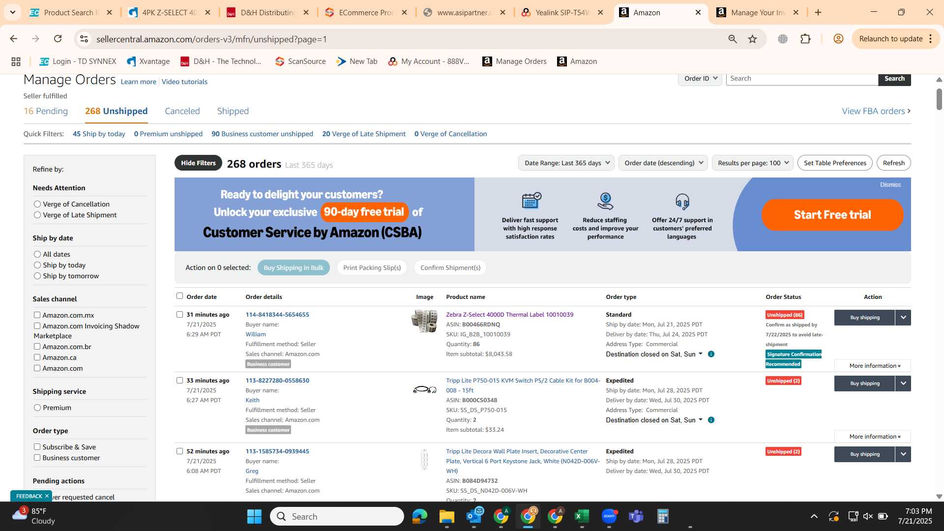This screenshot has height=531, width=944.
Task: Open Order ID search type dropdown
Action: (700, 79)
